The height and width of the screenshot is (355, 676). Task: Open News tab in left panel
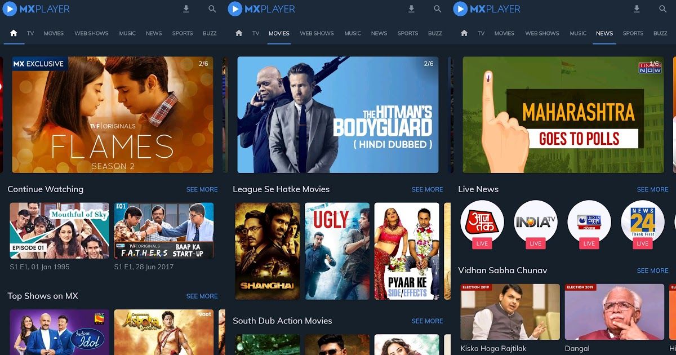tap(154, 33)
